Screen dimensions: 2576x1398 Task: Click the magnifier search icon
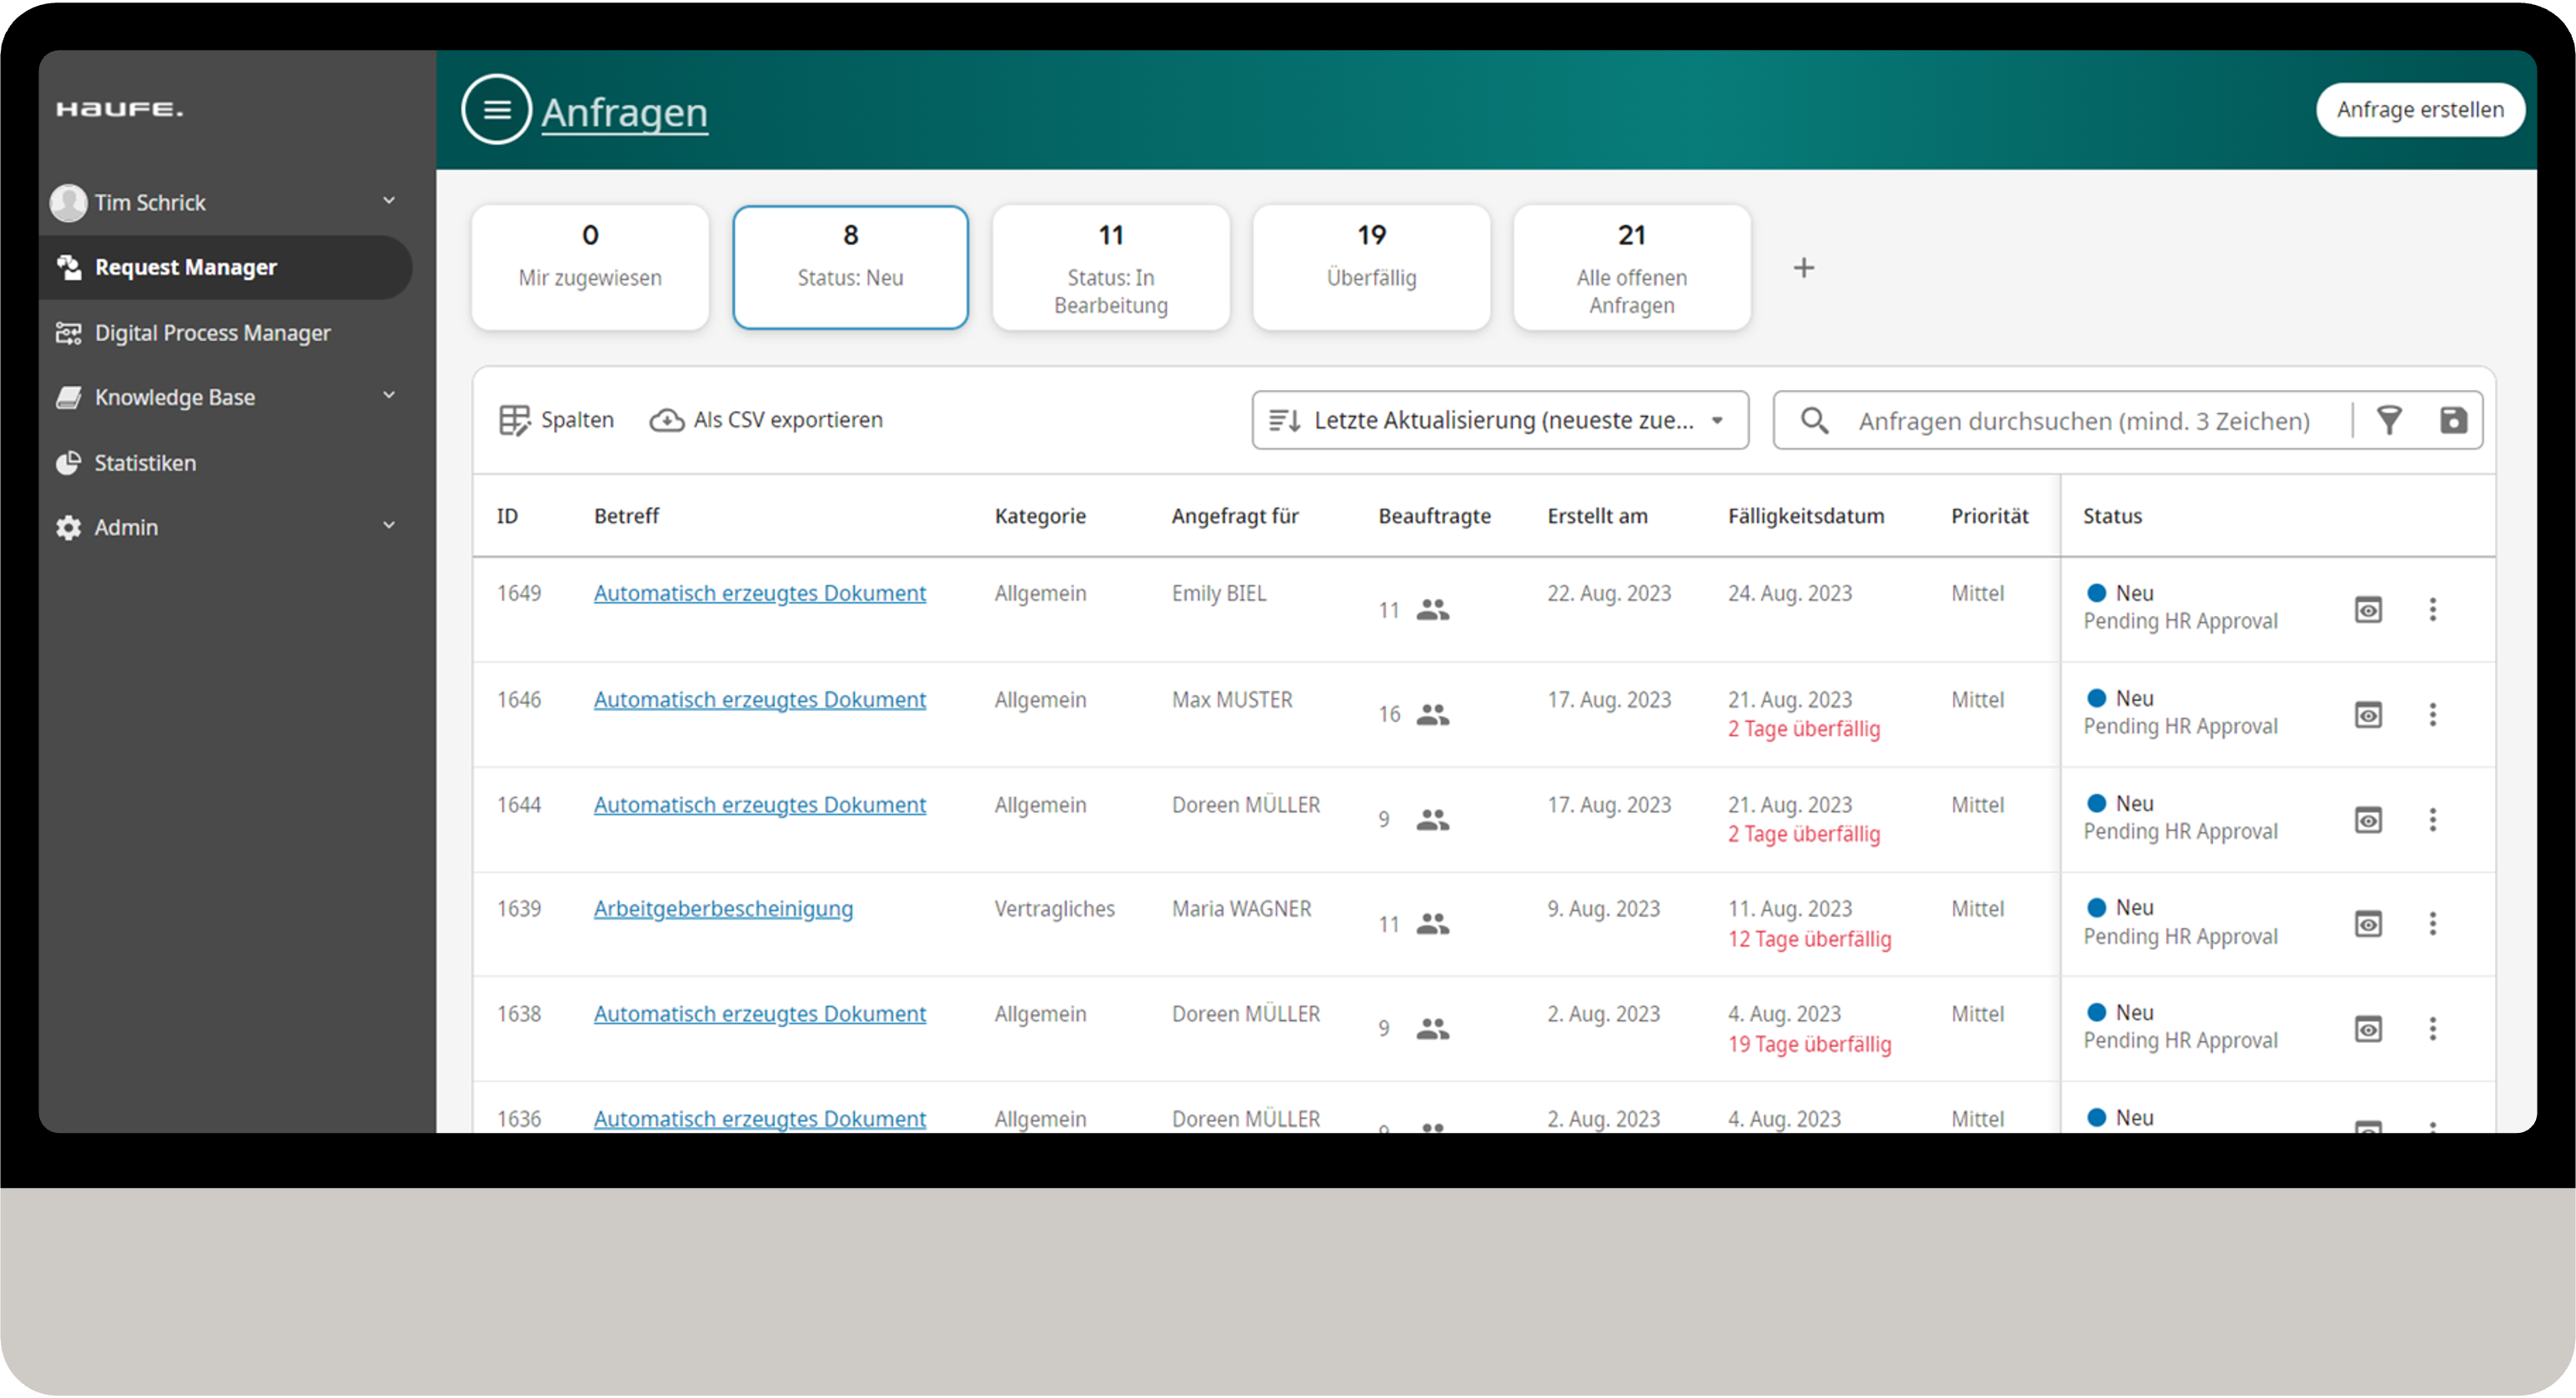[1814, 420]
